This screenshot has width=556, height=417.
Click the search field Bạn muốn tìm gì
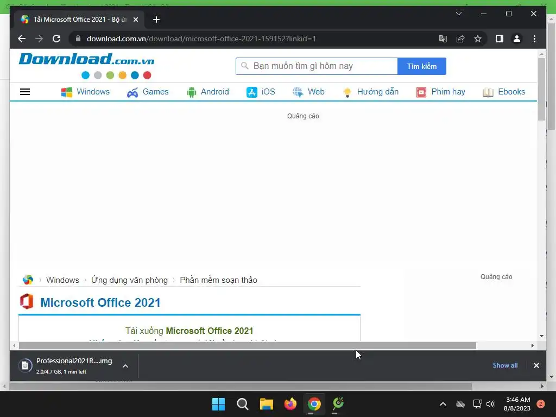click(x=317, y=66)
